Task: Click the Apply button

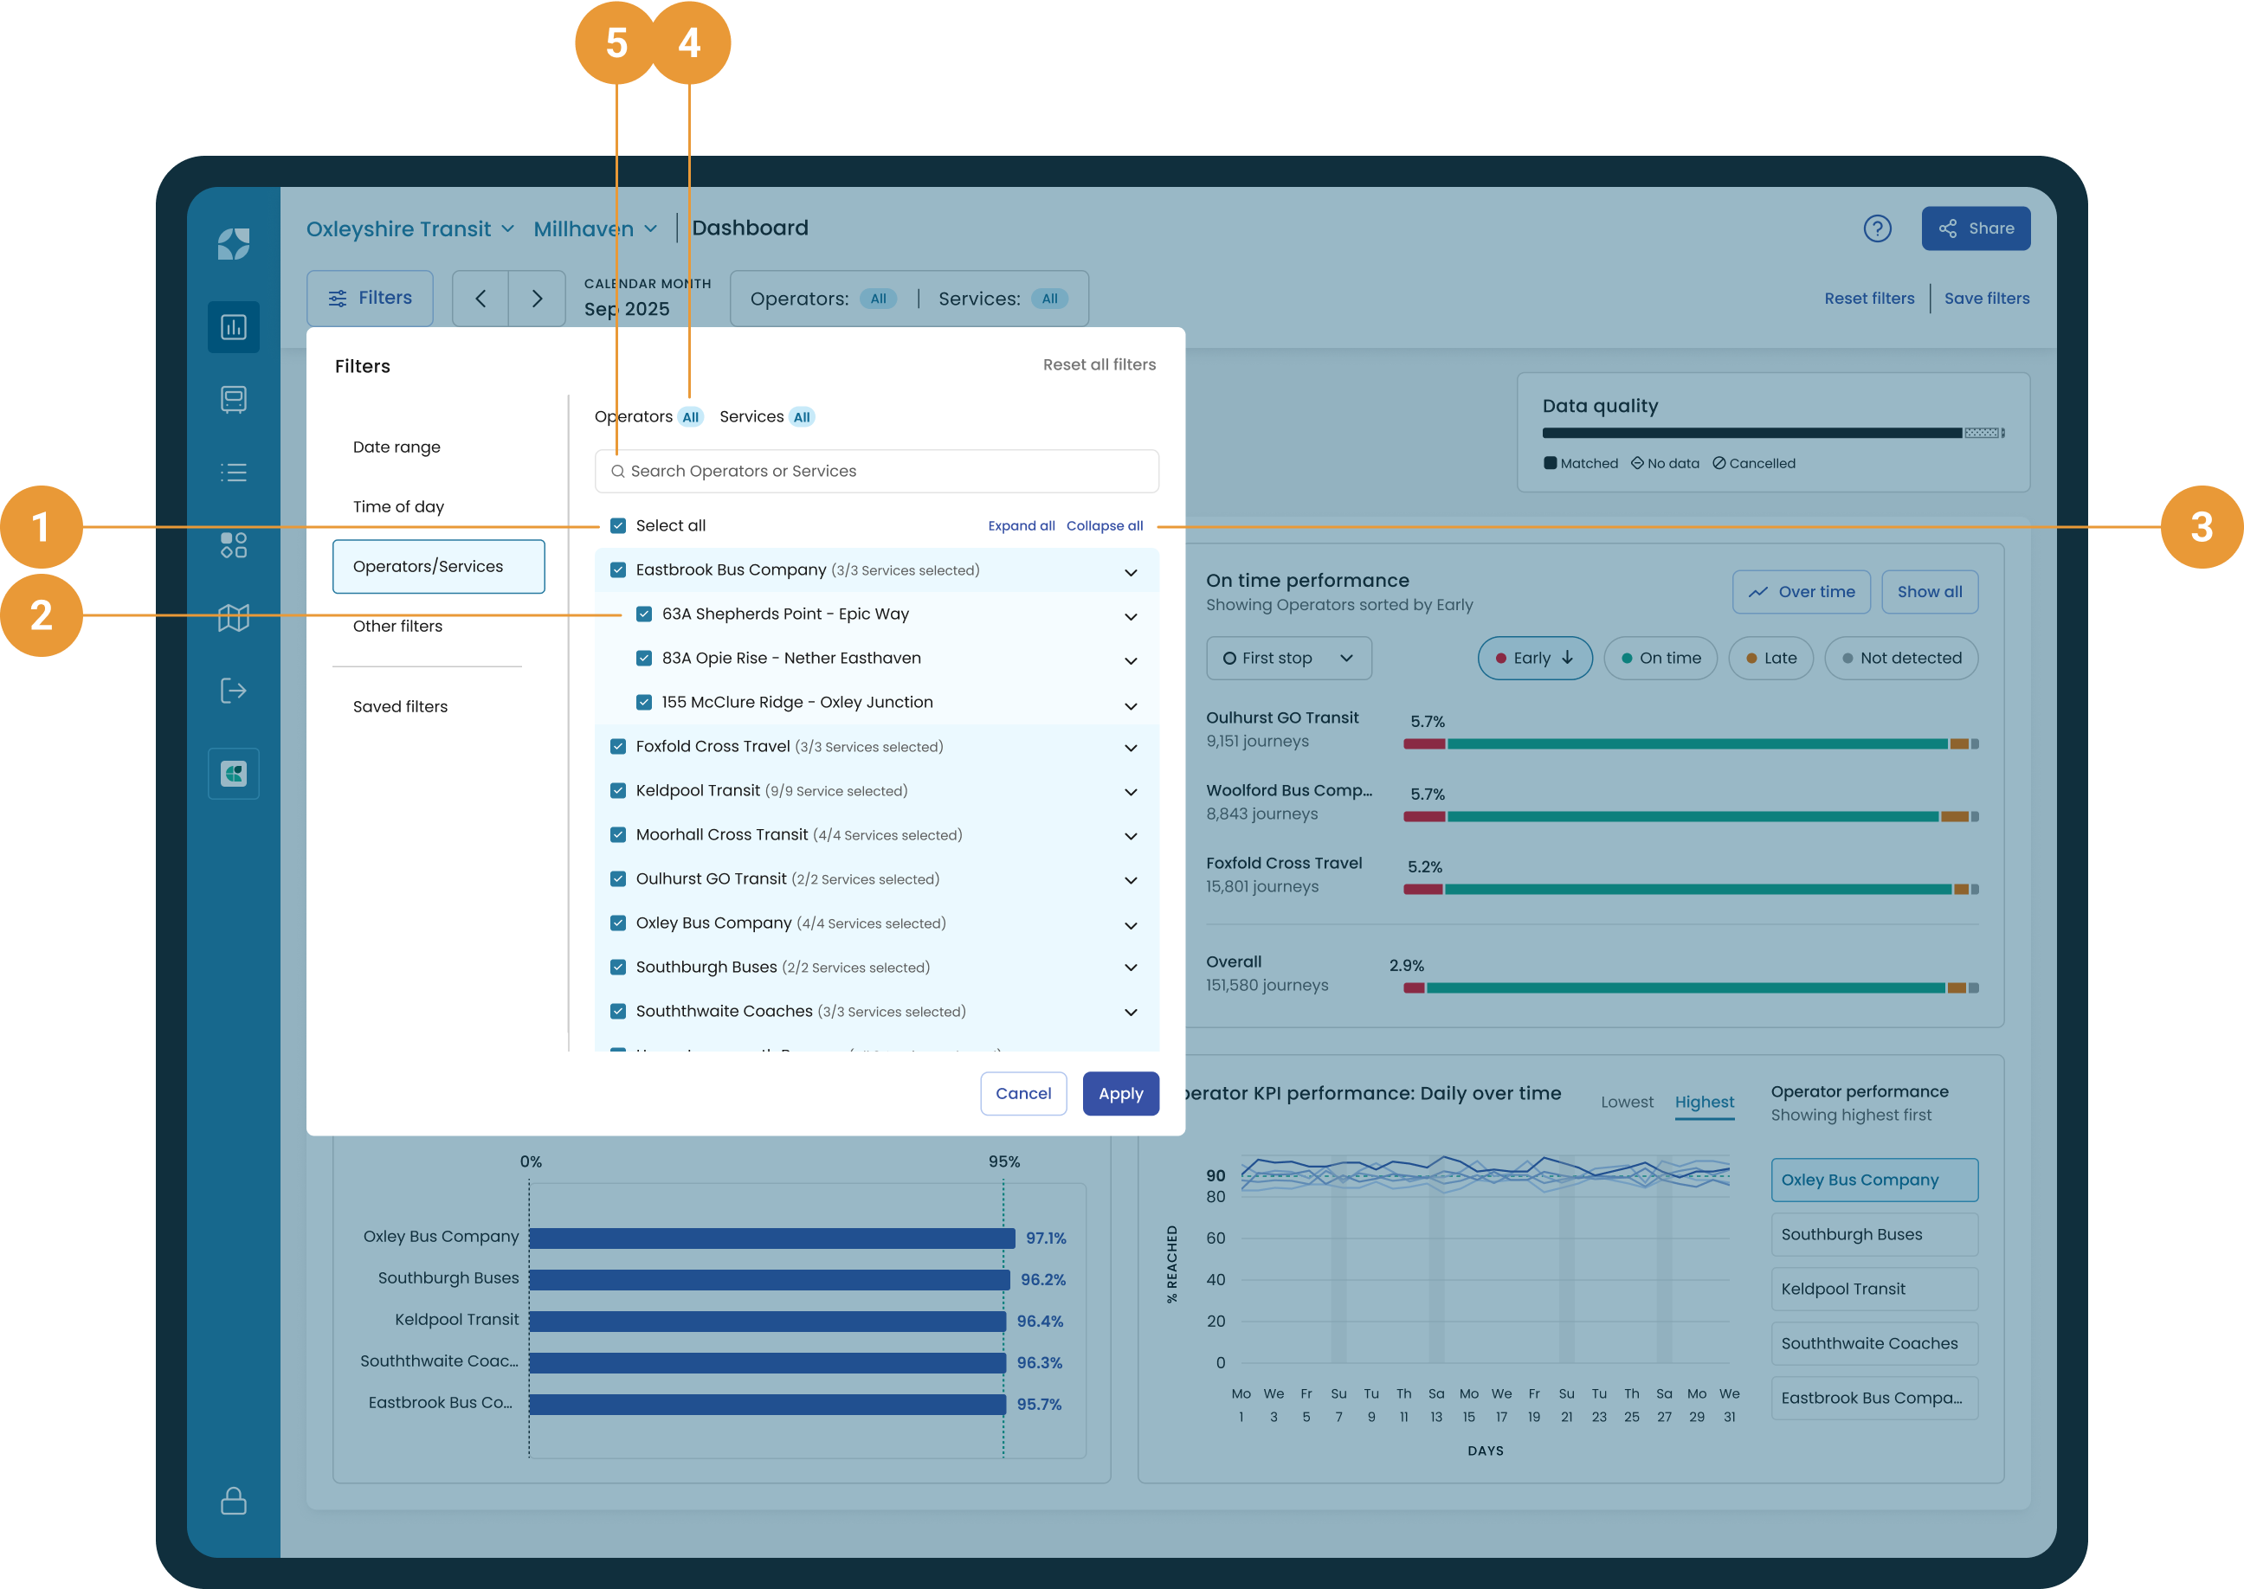Action: [1119, 1094]
